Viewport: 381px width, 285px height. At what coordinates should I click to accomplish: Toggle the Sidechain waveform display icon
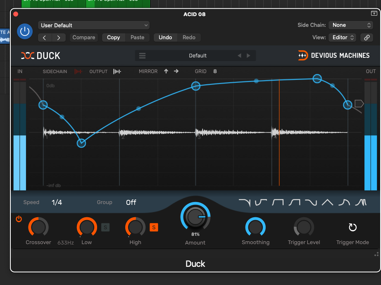click(x=78, y=71)
